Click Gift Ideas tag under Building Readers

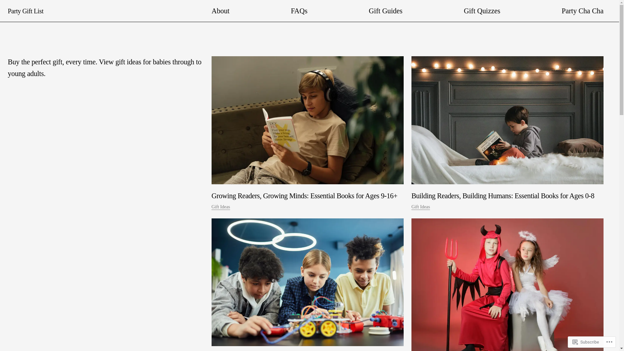click(x=421, y=207)
